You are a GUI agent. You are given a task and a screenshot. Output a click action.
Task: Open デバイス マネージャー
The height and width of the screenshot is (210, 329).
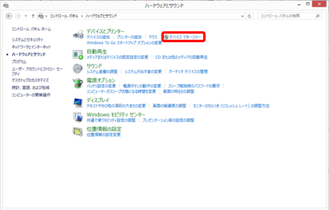[185, 37]
